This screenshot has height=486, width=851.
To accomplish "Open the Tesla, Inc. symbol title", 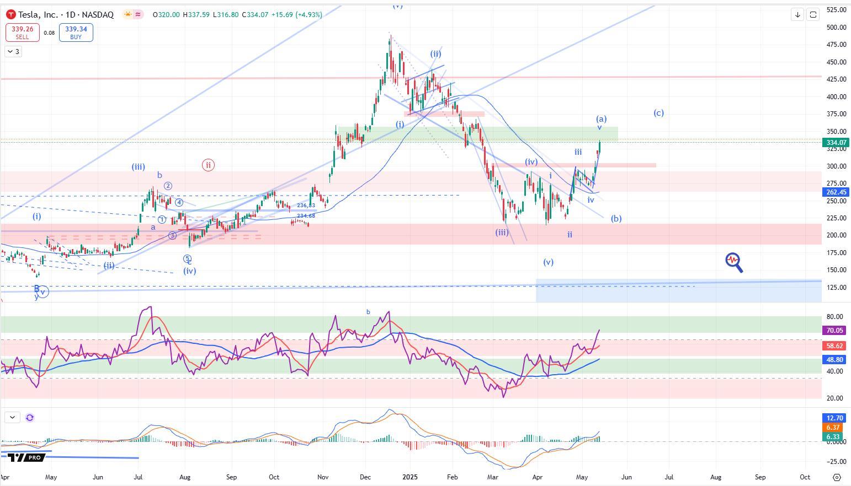I will click(66, 15).
